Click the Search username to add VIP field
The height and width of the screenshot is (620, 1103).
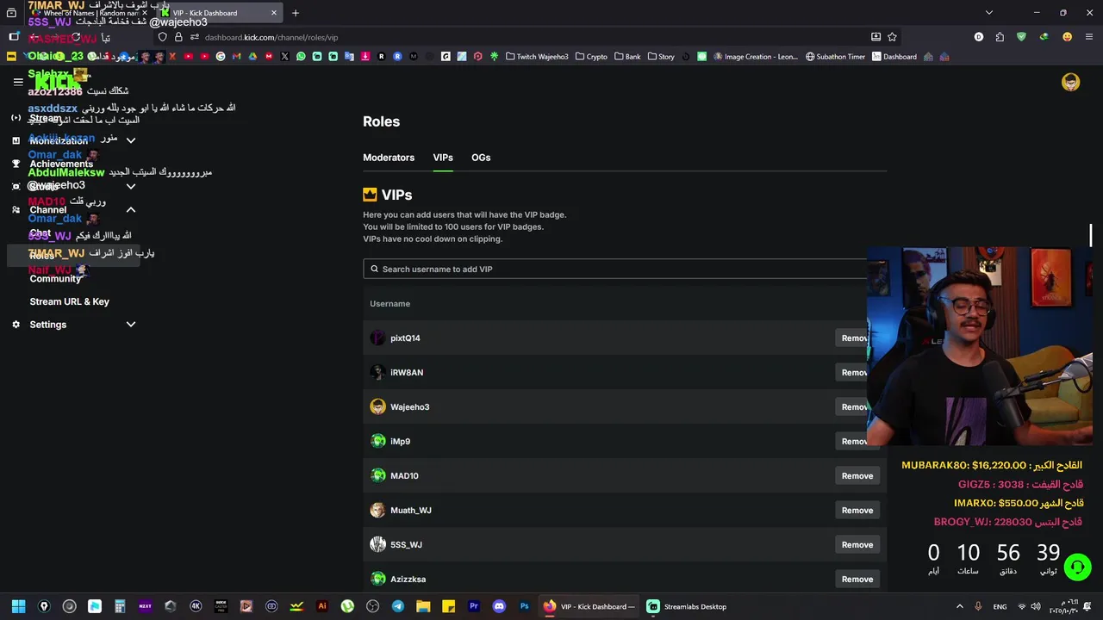pyautogui.click(x=615, y=269)
